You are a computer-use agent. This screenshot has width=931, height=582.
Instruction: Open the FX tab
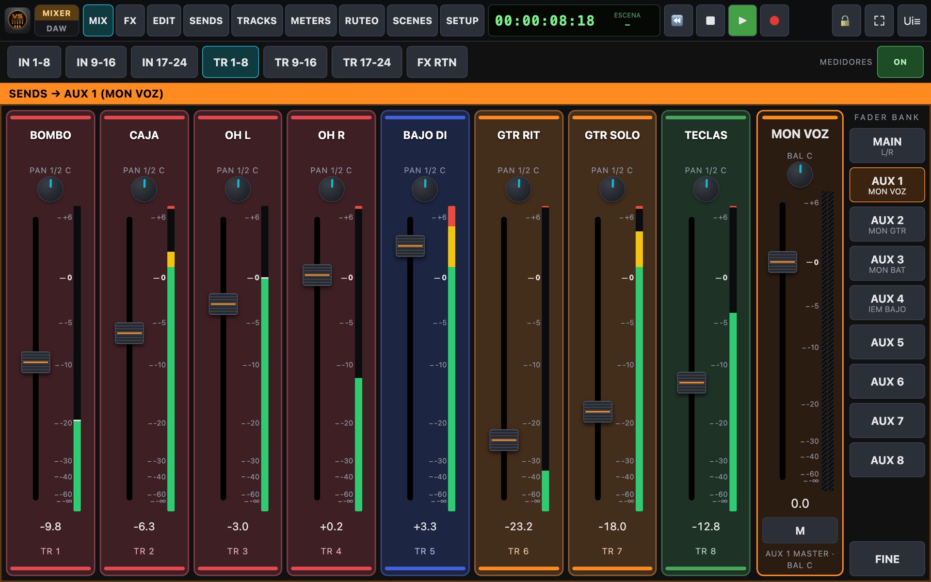tap(130, 20)
